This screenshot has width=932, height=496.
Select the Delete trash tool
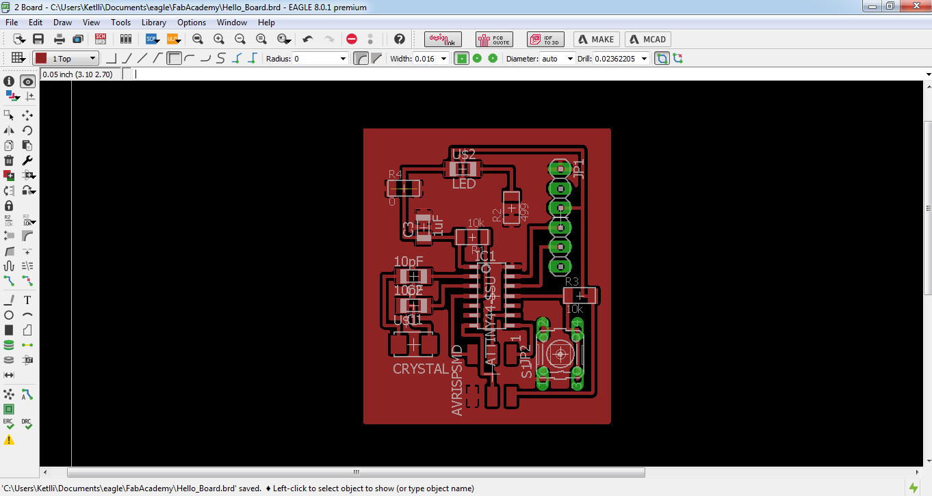click(x=9, y=160)
